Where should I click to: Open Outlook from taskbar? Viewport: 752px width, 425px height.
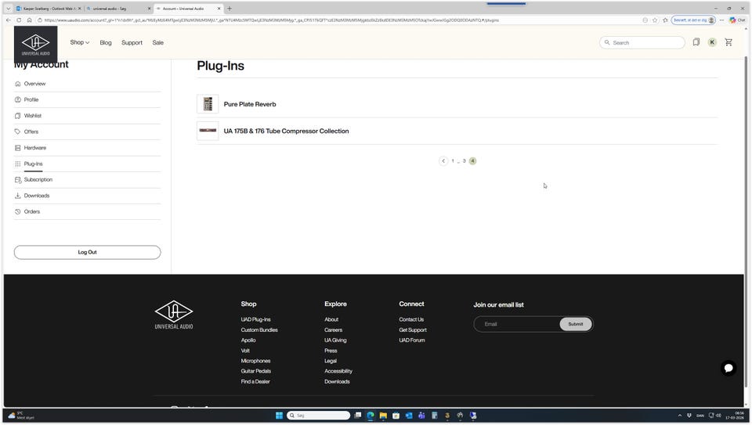coord(409,416)
